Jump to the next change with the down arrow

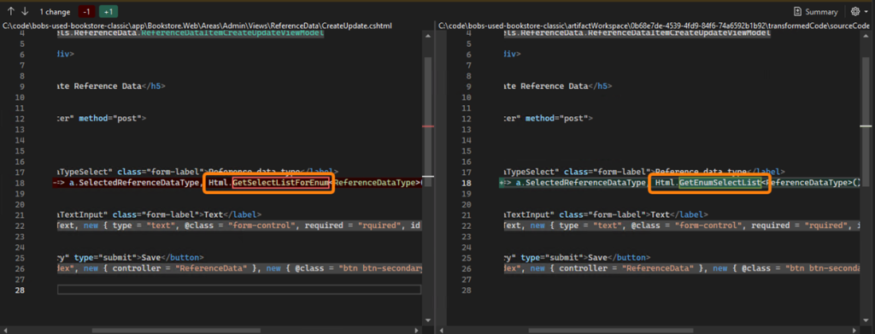25,11
